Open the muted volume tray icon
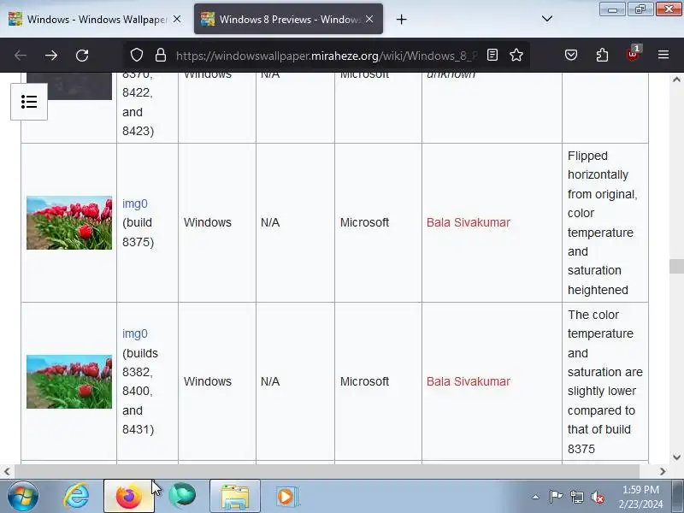This screenshot has width=684, height=513. pyautogui.click(x=598, y=497)
